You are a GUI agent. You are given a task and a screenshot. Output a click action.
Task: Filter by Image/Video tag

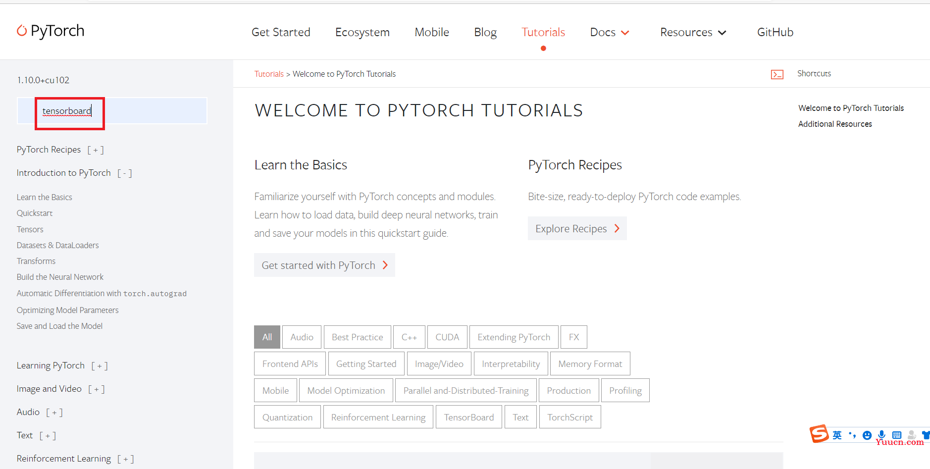[439, 364]
